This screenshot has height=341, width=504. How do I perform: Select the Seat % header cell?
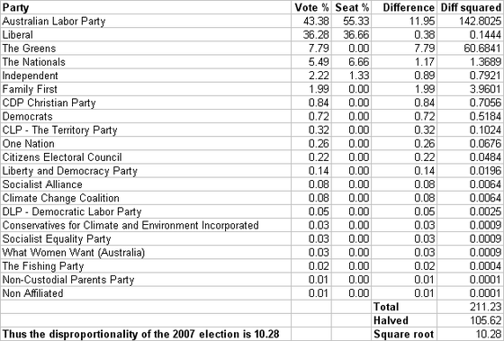351,7
